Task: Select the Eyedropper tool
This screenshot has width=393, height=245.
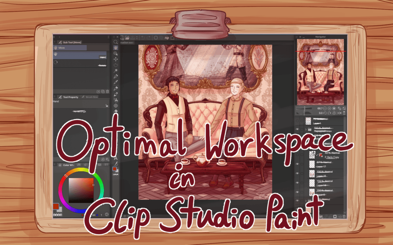Action: coord(116,82)
